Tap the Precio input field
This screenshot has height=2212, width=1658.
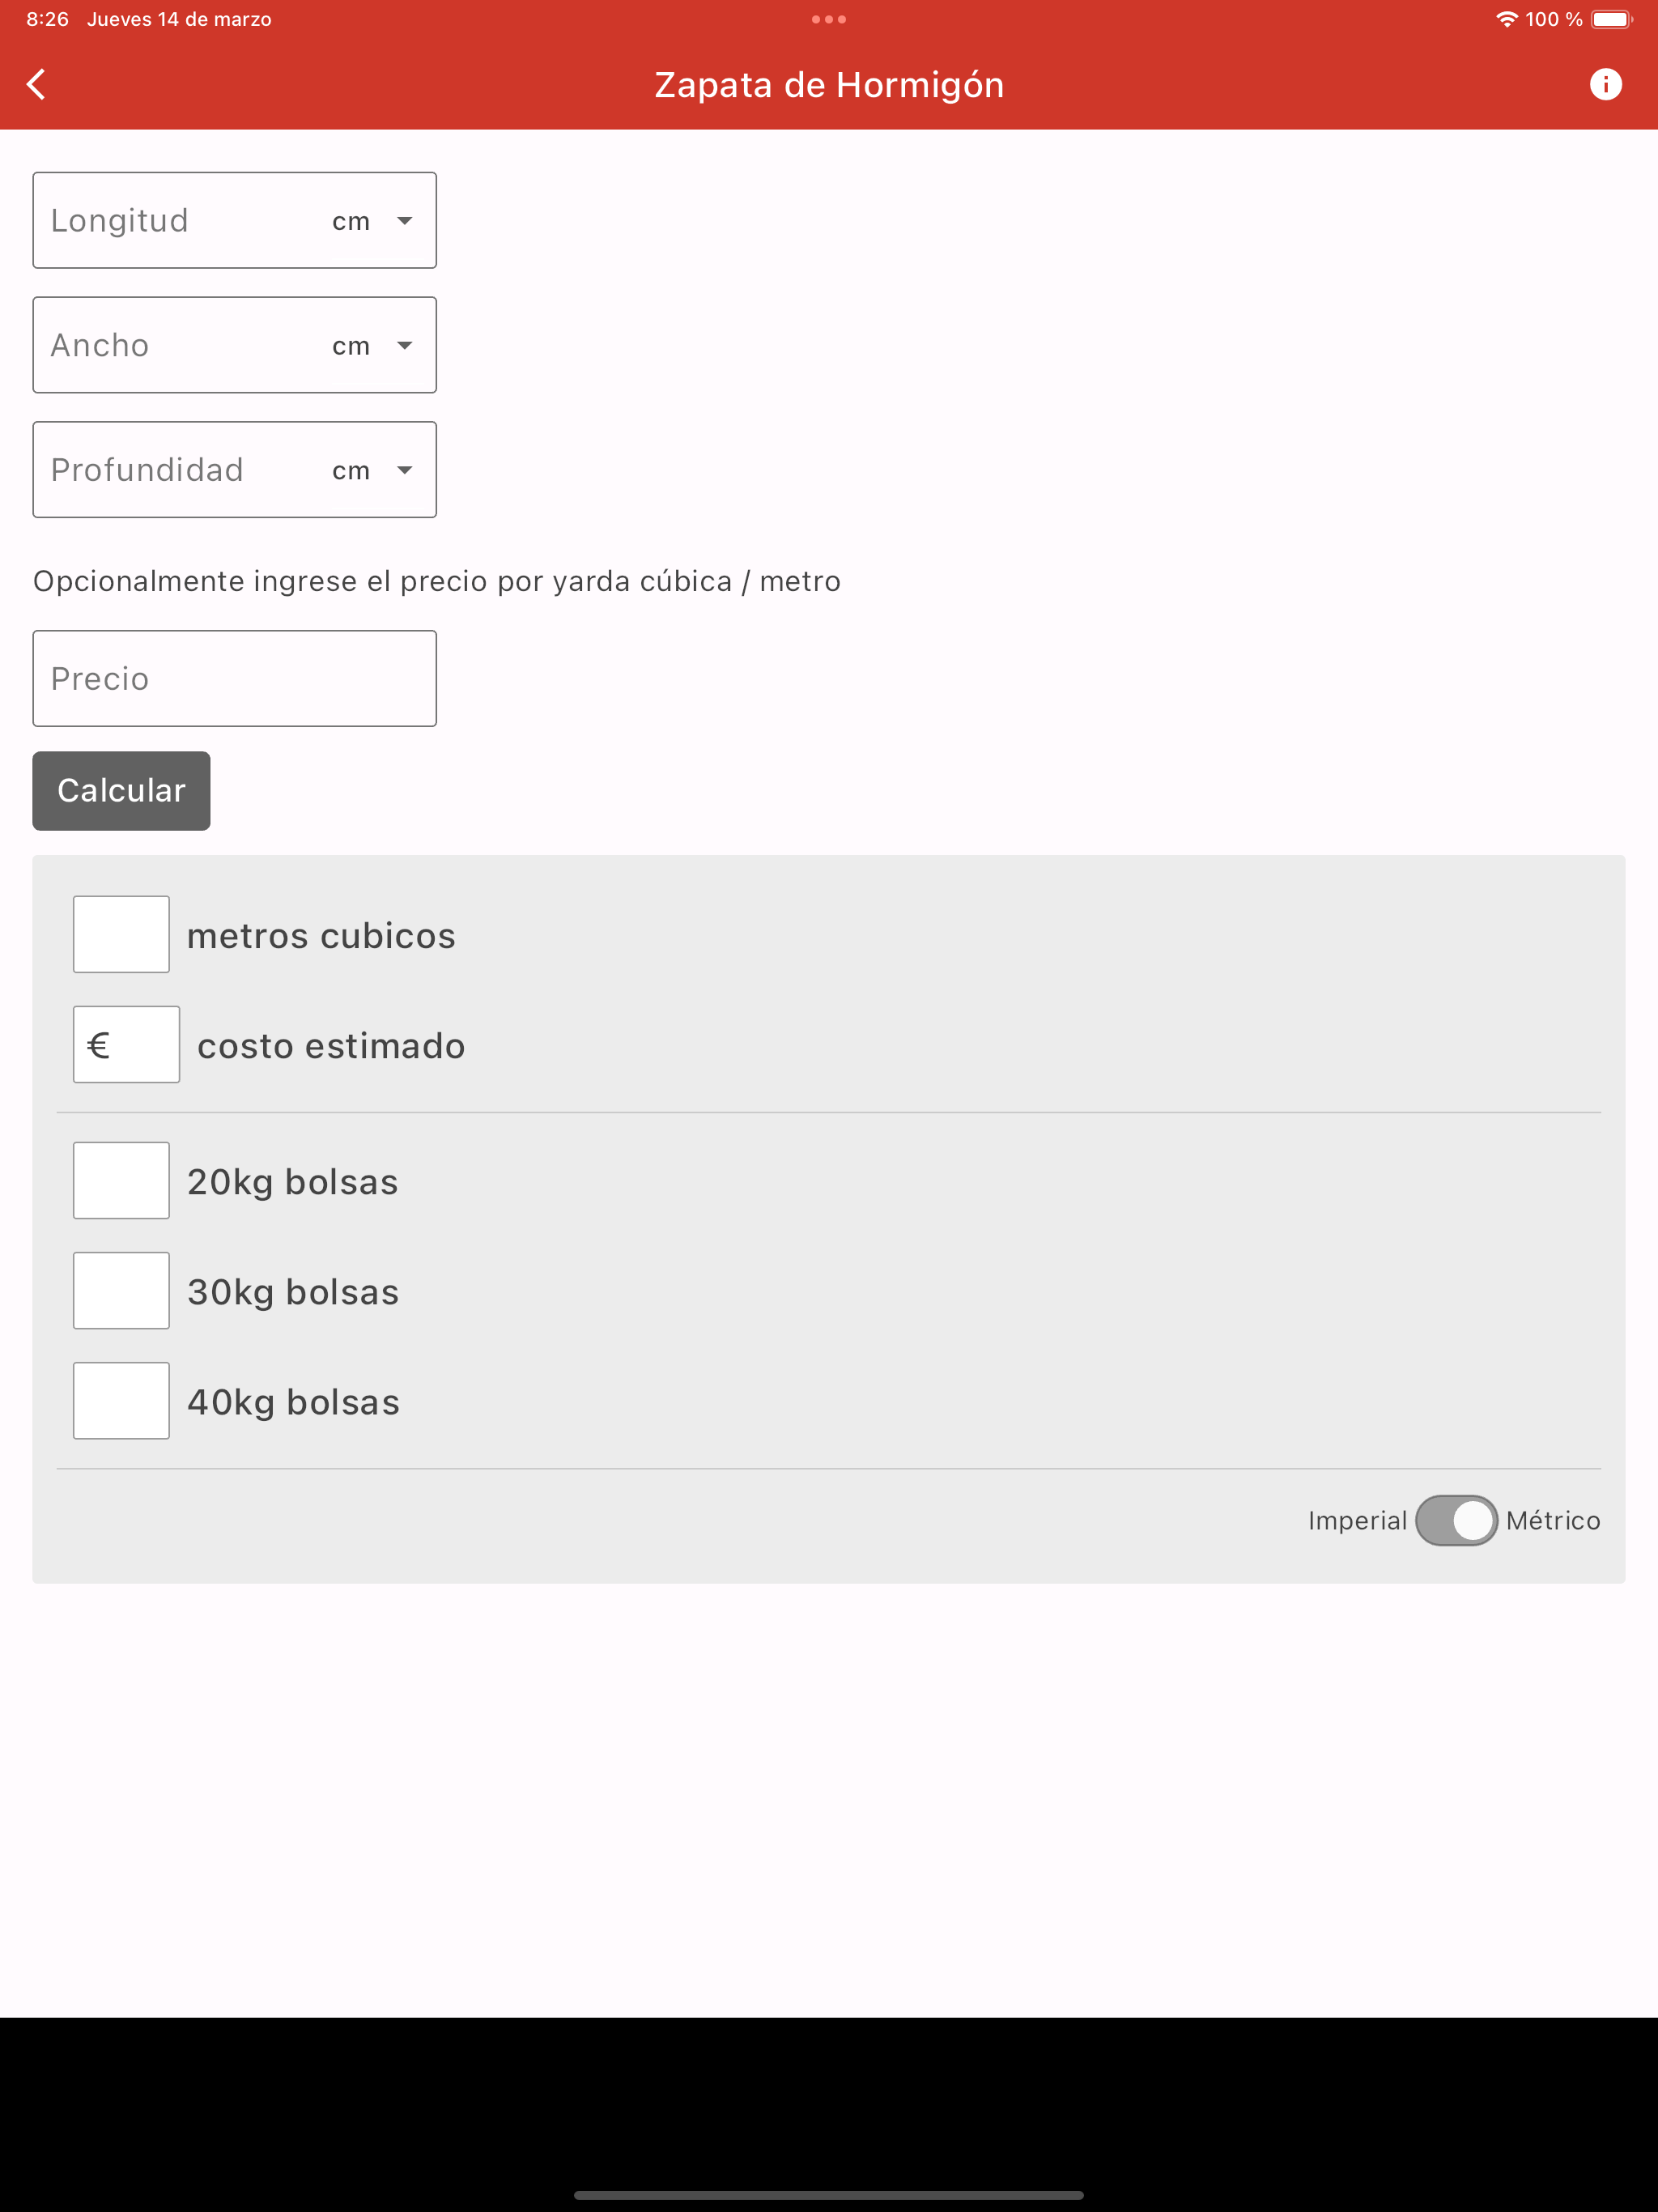point(234,678)
